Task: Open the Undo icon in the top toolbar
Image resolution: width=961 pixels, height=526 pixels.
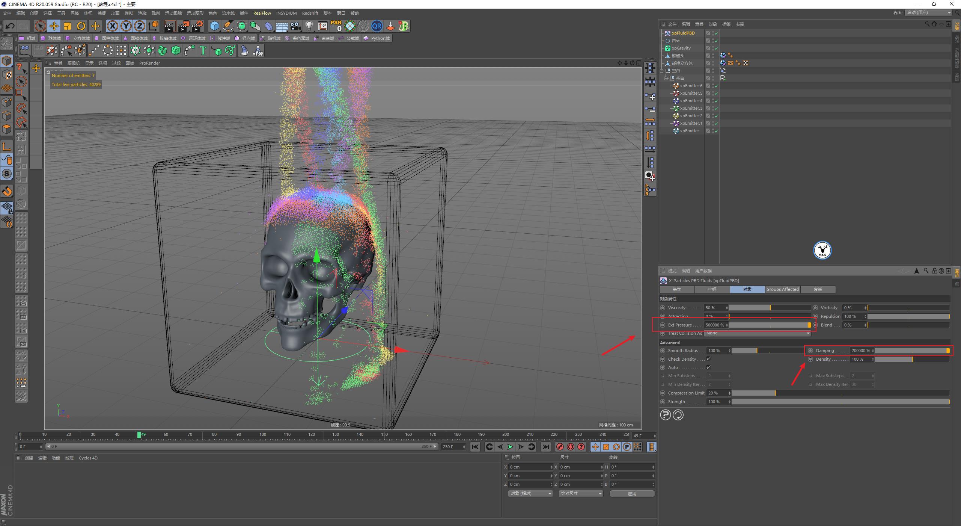Action: click(x=10, y=26)
